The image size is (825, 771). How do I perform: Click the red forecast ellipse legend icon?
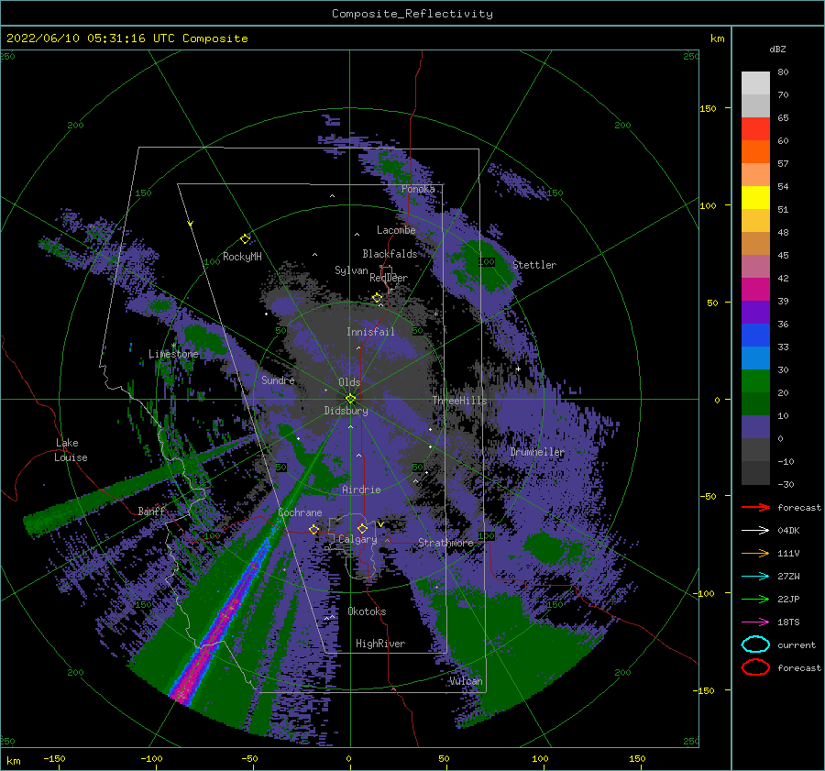(x=755, y=667)
